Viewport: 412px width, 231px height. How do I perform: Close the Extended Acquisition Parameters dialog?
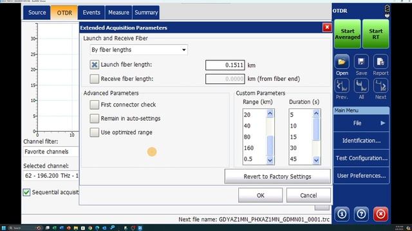(x=327, y=28)
